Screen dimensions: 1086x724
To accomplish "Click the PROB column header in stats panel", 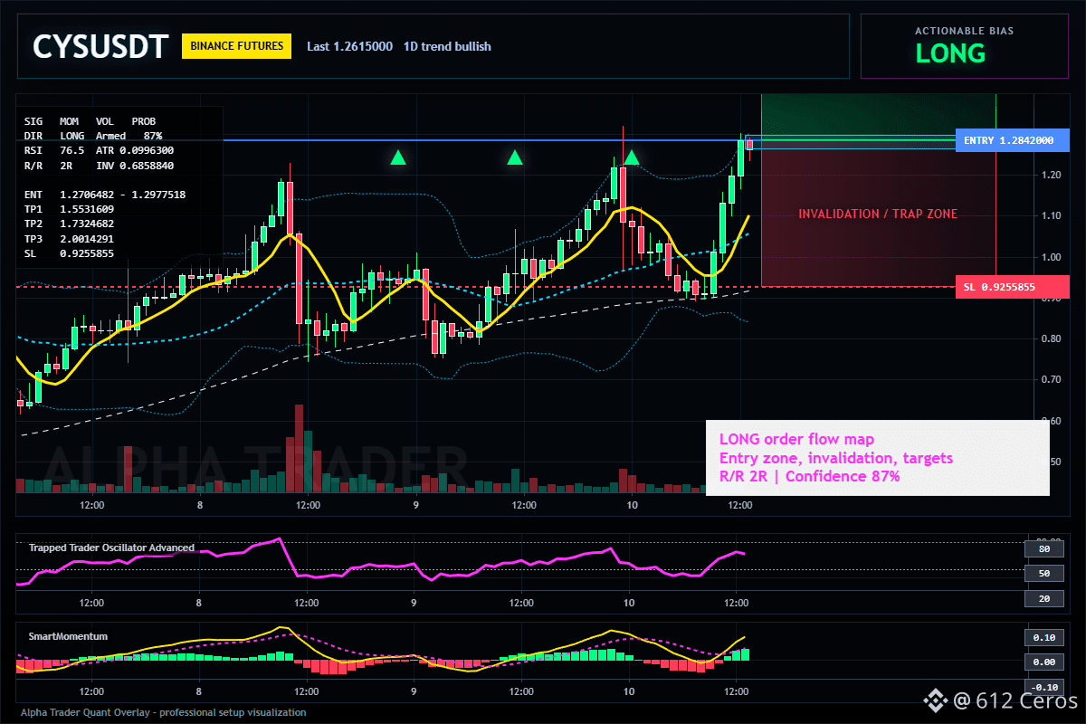I will tap(143, 120).
